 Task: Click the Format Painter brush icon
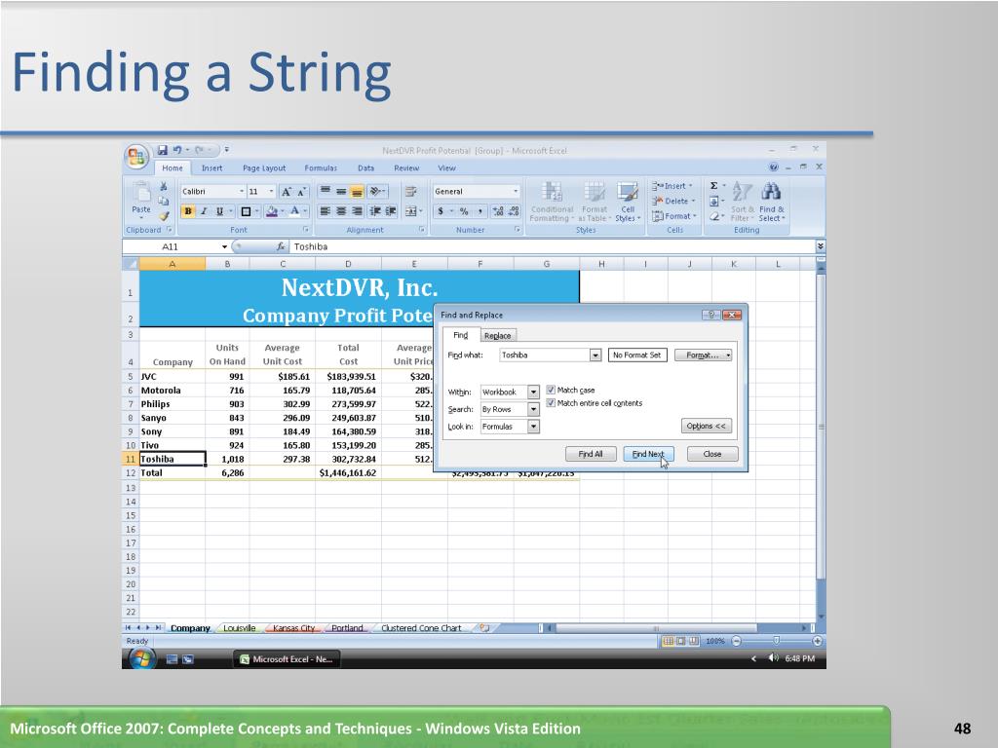coord(164,215)
